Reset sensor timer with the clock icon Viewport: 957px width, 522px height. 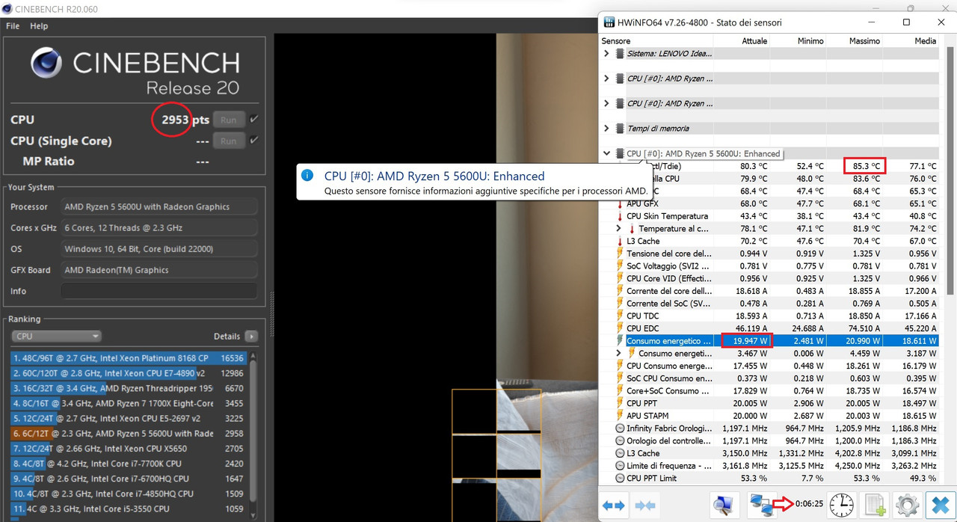pyautogui.click(x=842, y=505)
